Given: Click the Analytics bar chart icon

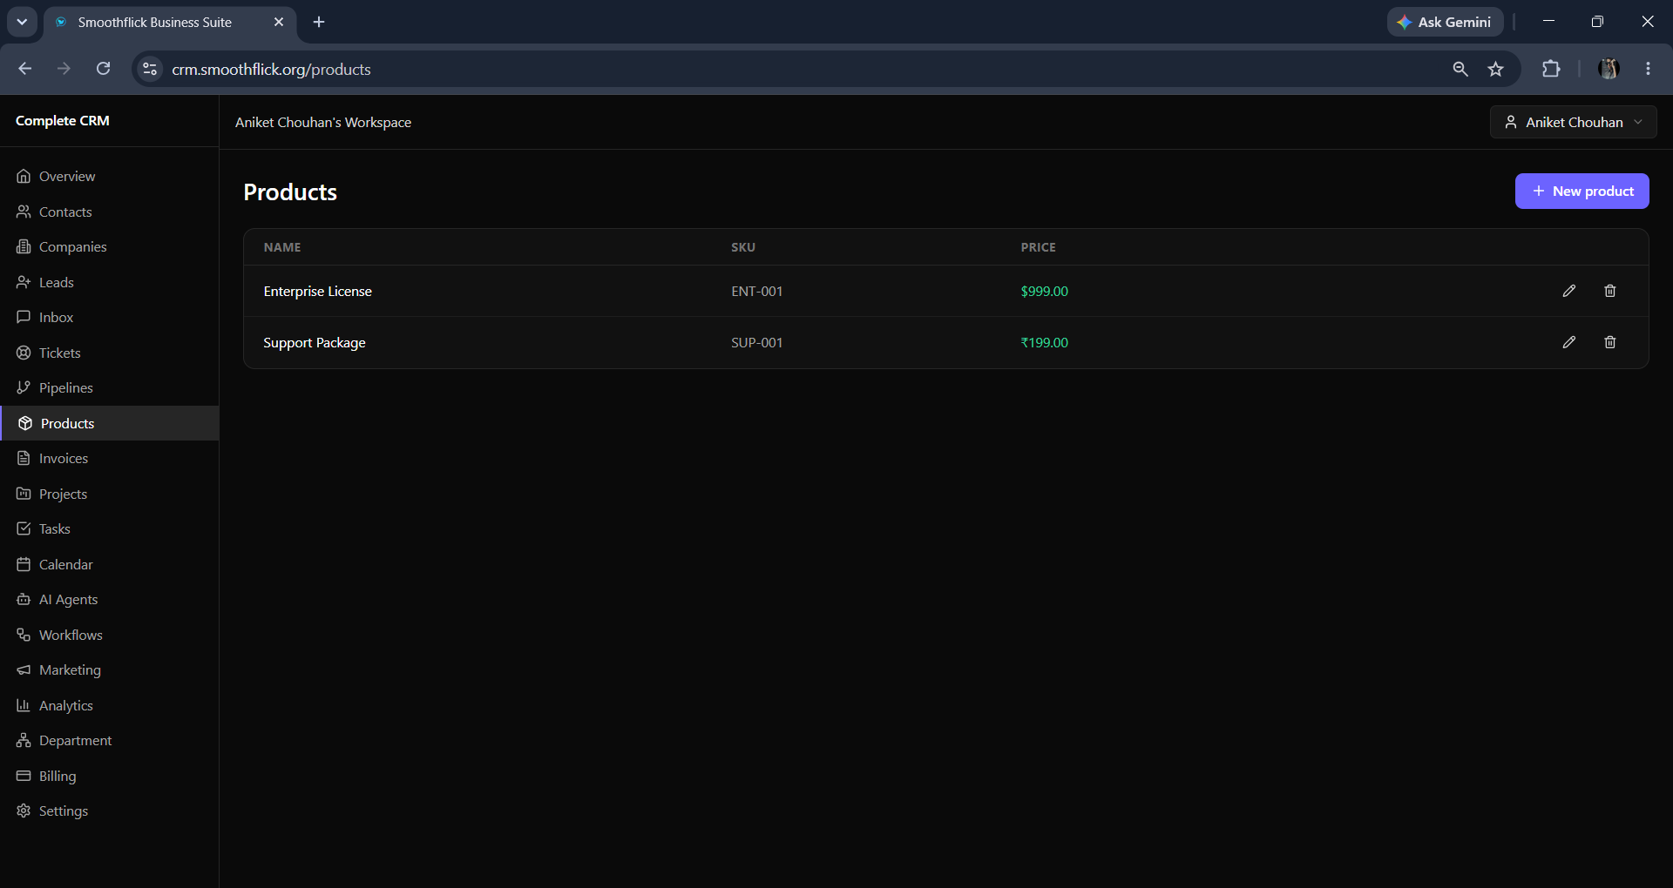Looking at the screenshot, I should click(x=24, y=705).
